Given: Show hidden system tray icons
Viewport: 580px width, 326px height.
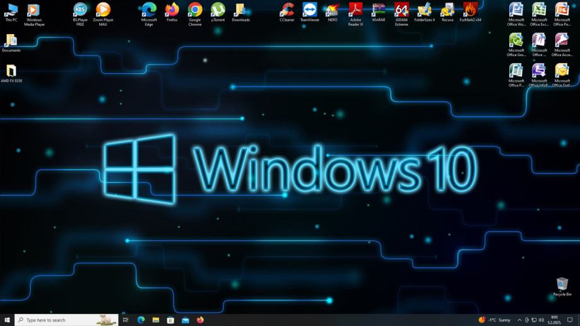Looking at the screenshot, I should (x=519, y=320).
